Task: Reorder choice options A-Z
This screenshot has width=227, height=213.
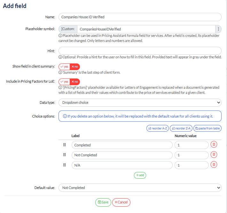Action: click(158, 128)
